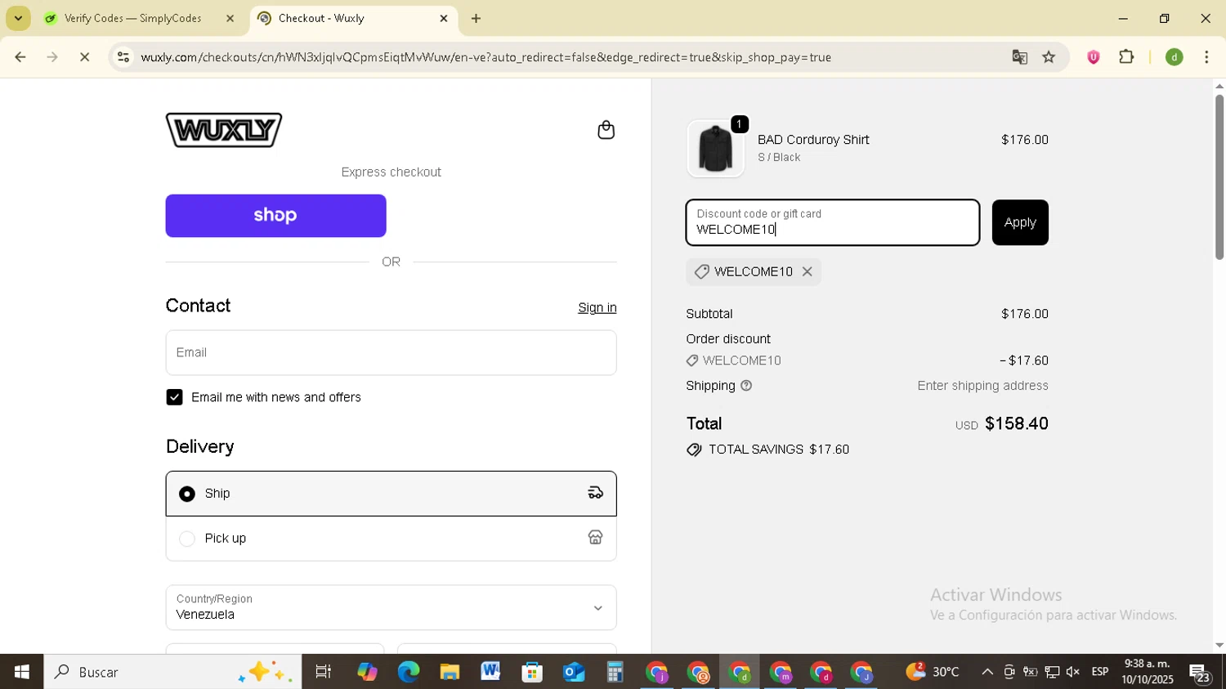Open the Extensions puzzle menu
Screen dimensions: 1226x689
(1126, 57)
